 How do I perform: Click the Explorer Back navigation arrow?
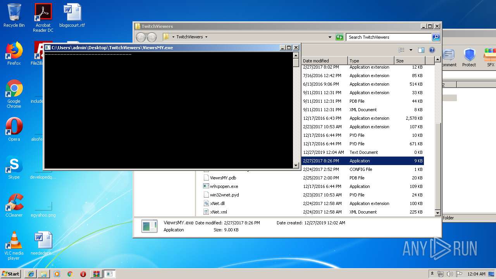141,37
